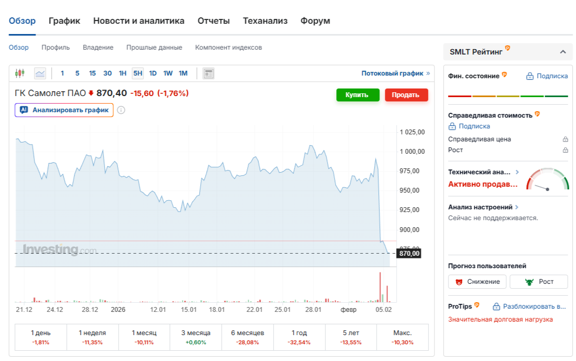
Task: Select the 1 неделя period
Action: pos(92,337)
